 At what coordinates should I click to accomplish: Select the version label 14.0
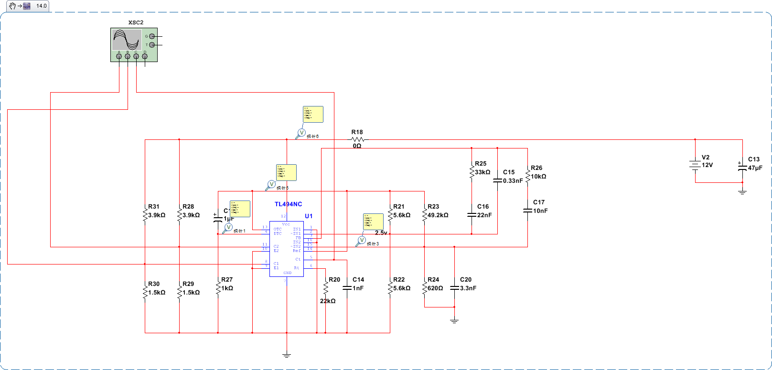[x=42, y=6]
